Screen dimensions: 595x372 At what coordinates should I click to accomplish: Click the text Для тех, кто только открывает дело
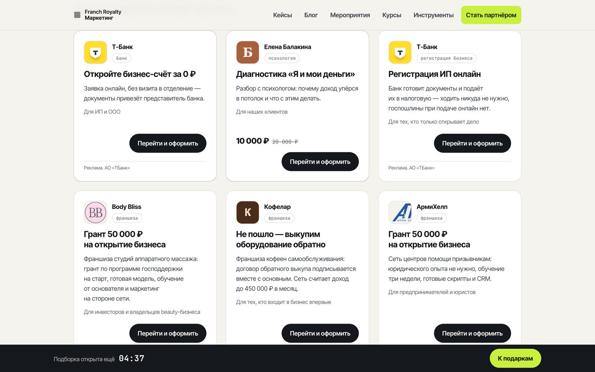click(434, 122)
